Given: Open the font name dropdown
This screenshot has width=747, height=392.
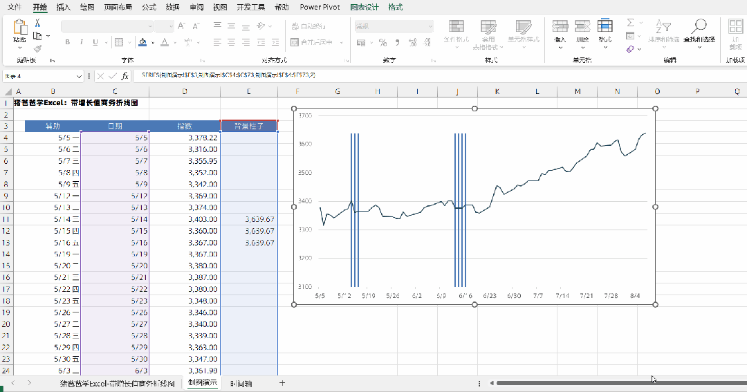Looking at the screenshot, I should click(x=150, y=26).
